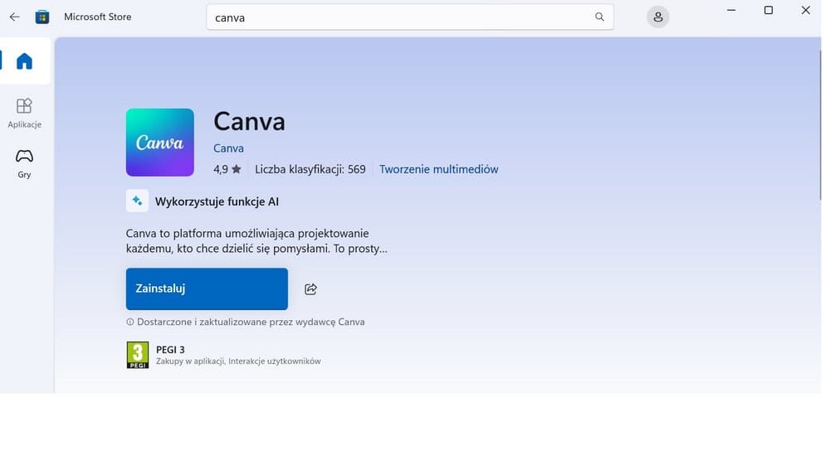830x466 pixels.
Task: Go back using the back arrow
Action: (x=14, y=17)
